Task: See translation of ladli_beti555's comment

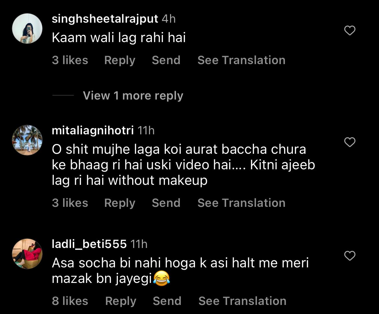Action: tap(242, 301)
